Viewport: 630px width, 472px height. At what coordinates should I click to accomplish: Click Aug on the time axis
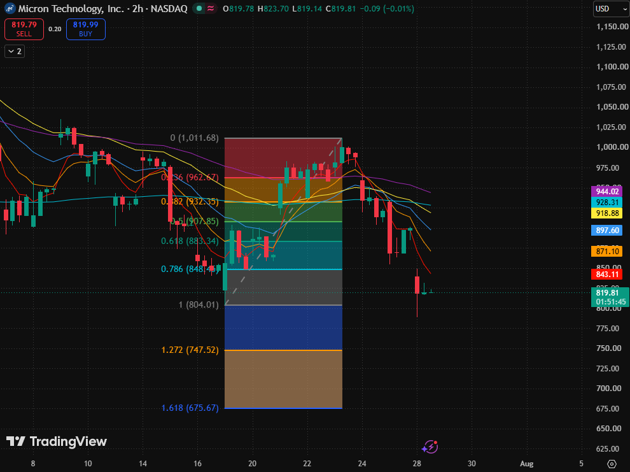(x=526, y=464)
